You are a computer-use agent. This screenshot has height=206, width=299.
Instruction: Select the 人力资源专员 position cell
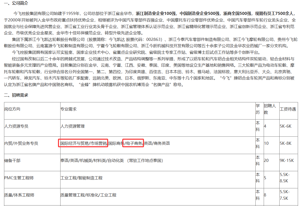tap(16, 126)
